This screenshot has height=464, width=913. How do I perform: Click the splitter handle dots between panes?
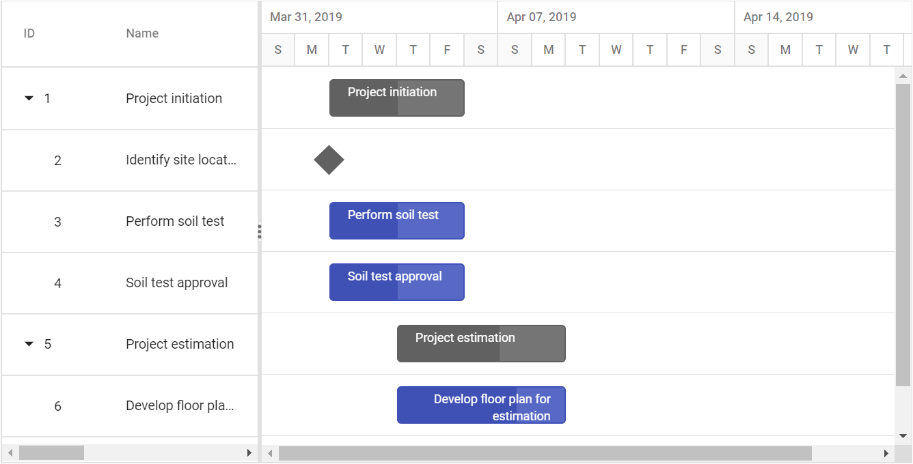260,232
